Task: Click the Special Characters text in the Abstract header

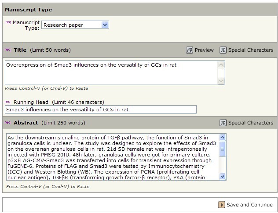Action: [251, 123]
